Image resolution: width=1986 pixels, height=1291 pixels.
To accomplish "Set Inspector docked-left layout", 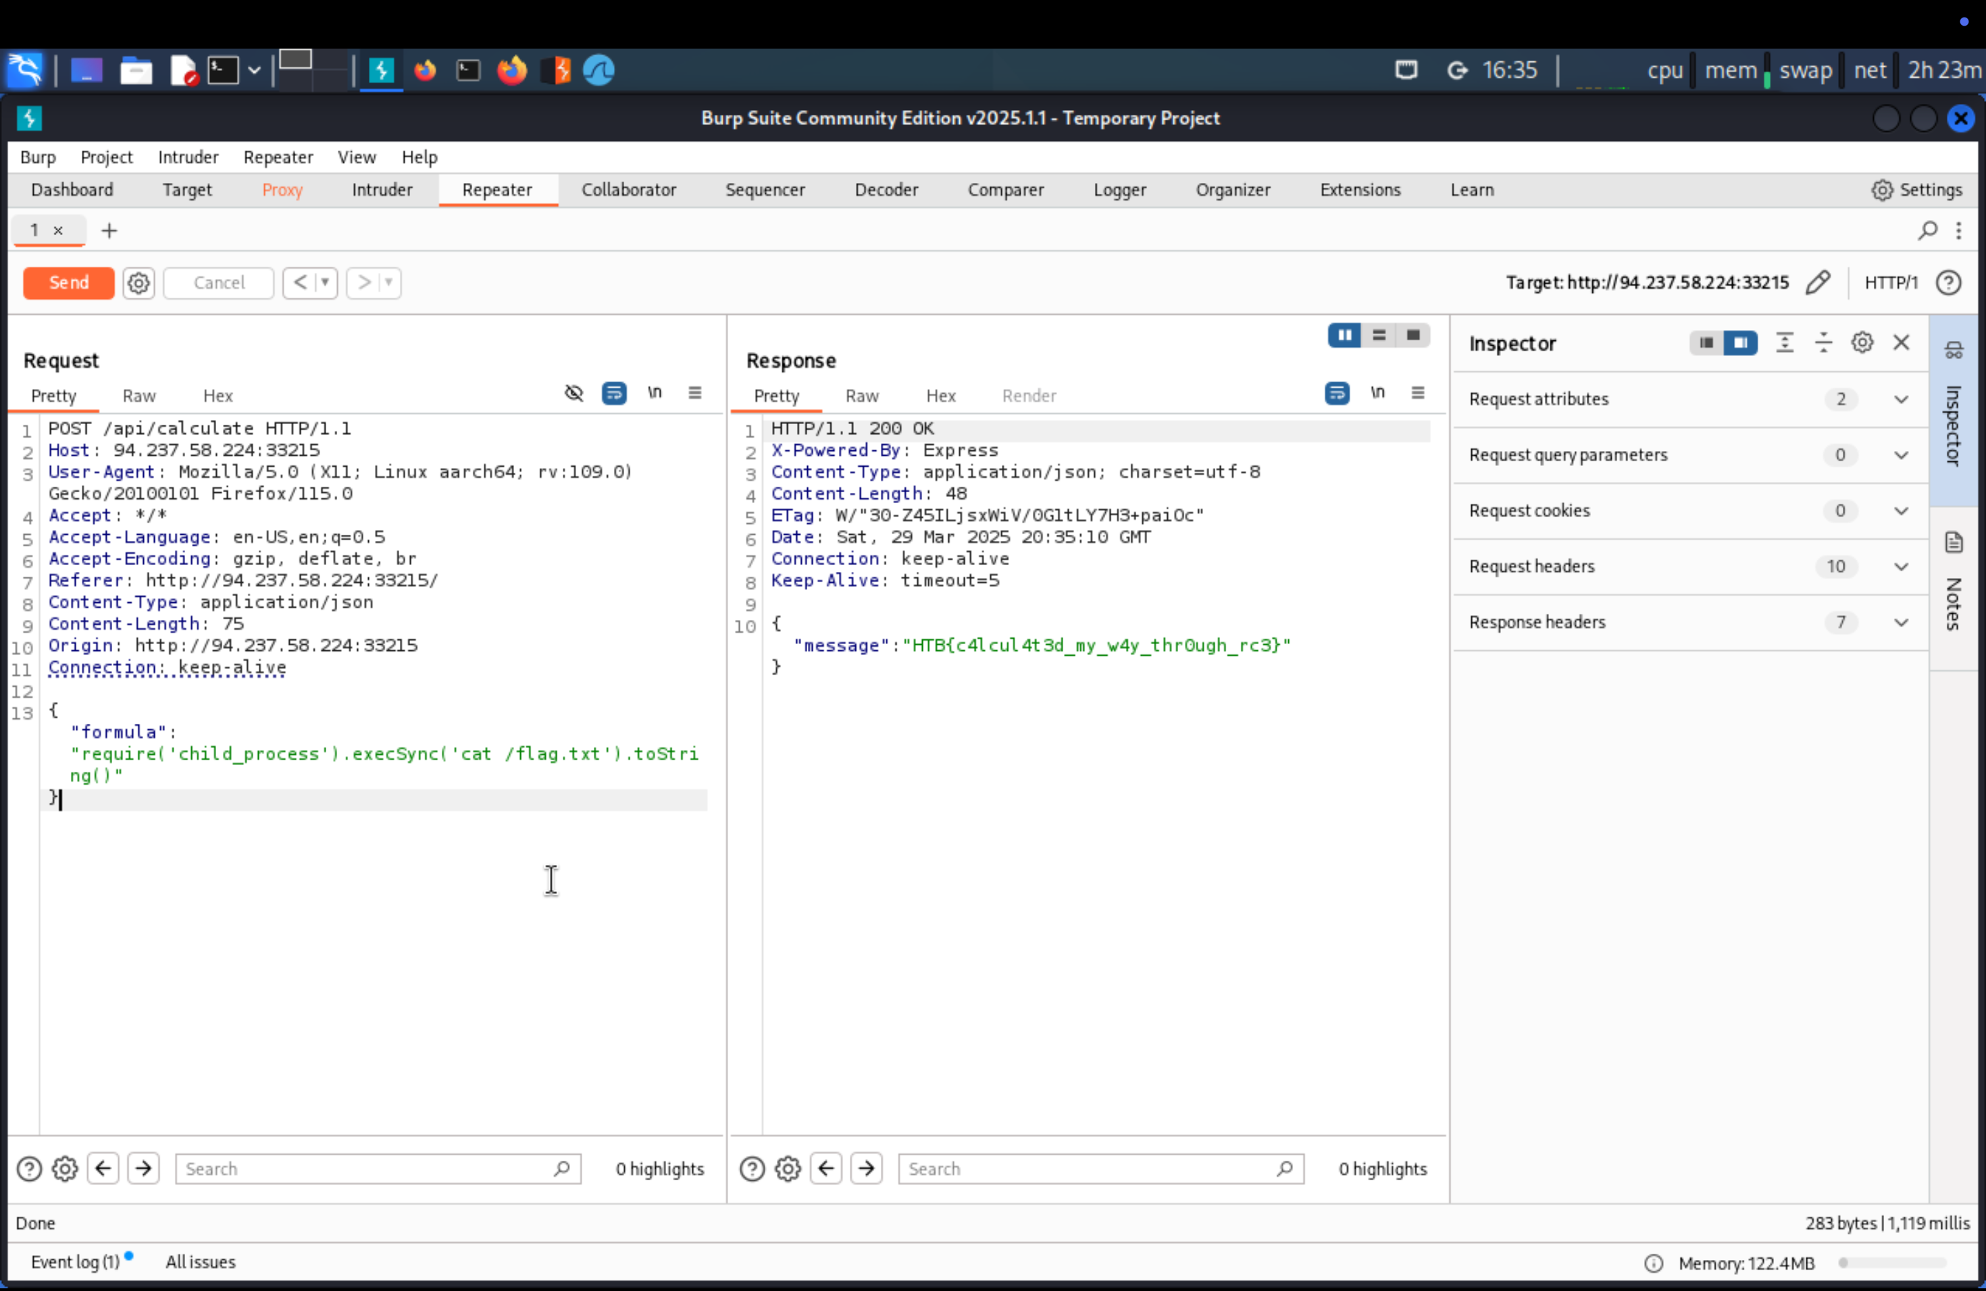I will pos(1706,343).
